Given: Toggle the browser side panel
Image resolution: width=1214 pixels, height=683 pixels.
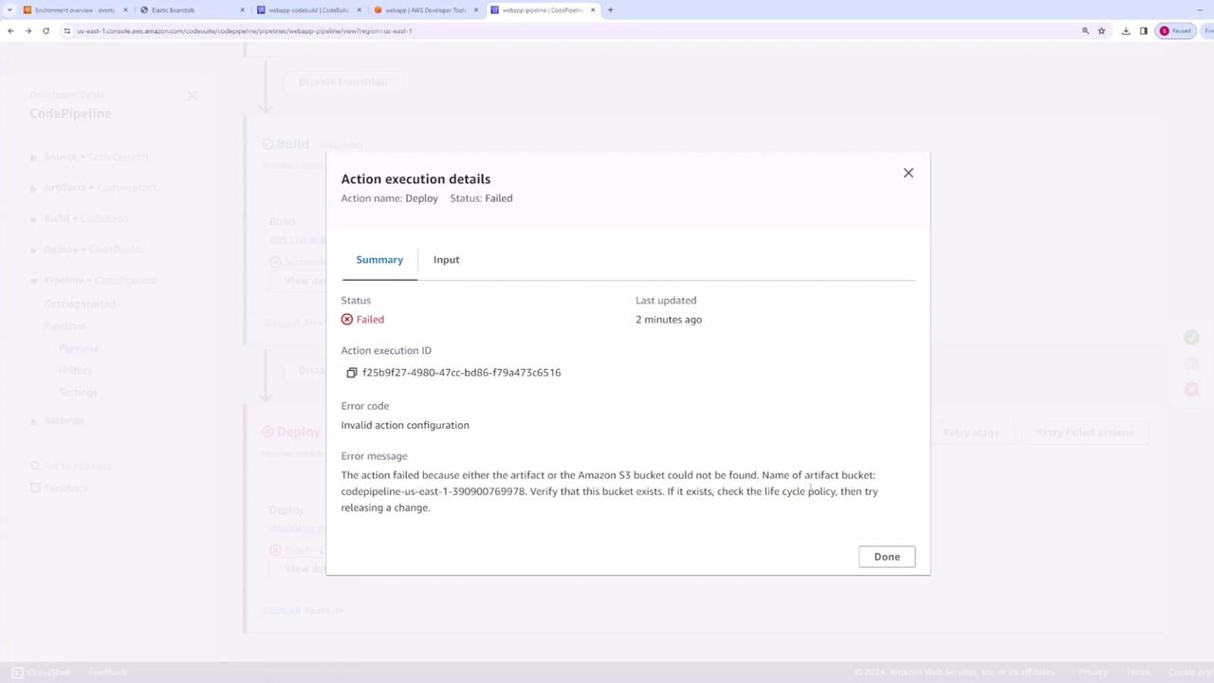Looking at the screenshot, I should click(x=1143, y=30).
